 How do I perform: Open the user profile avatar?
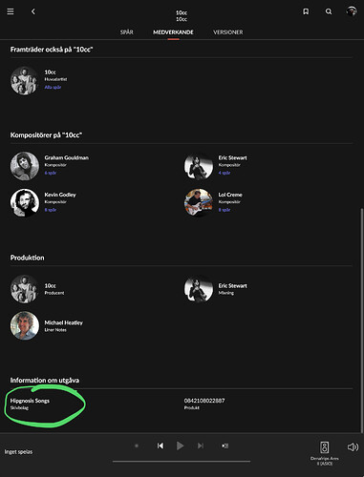pyautogui.click(x=352, y=11)
